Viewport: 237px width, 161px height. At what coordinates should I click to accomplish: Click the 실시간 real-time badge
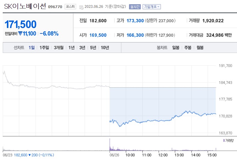point(134,7)
